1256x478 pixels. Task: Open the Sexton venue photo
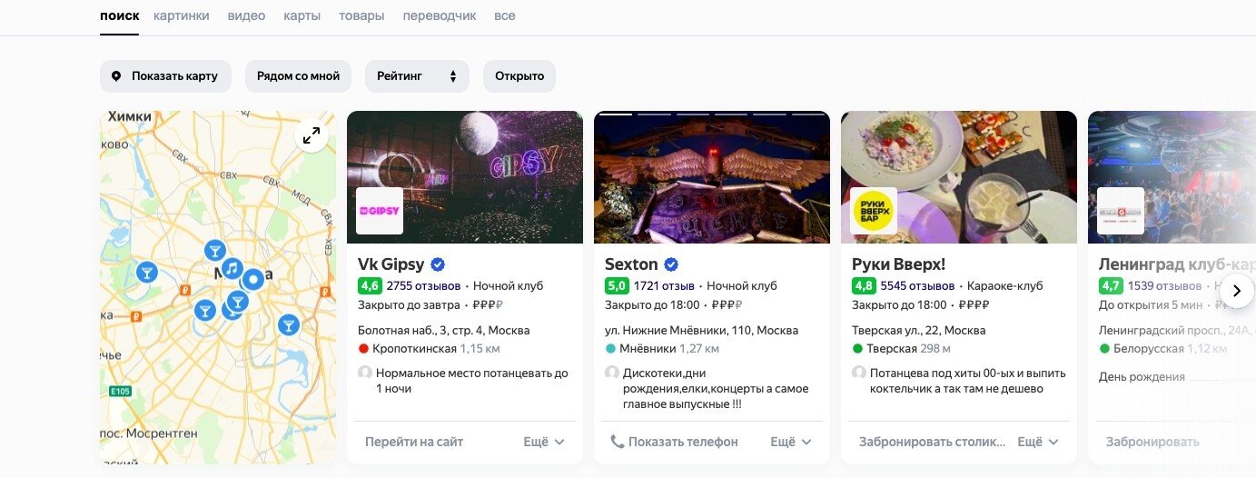click(x=712, y=178)
